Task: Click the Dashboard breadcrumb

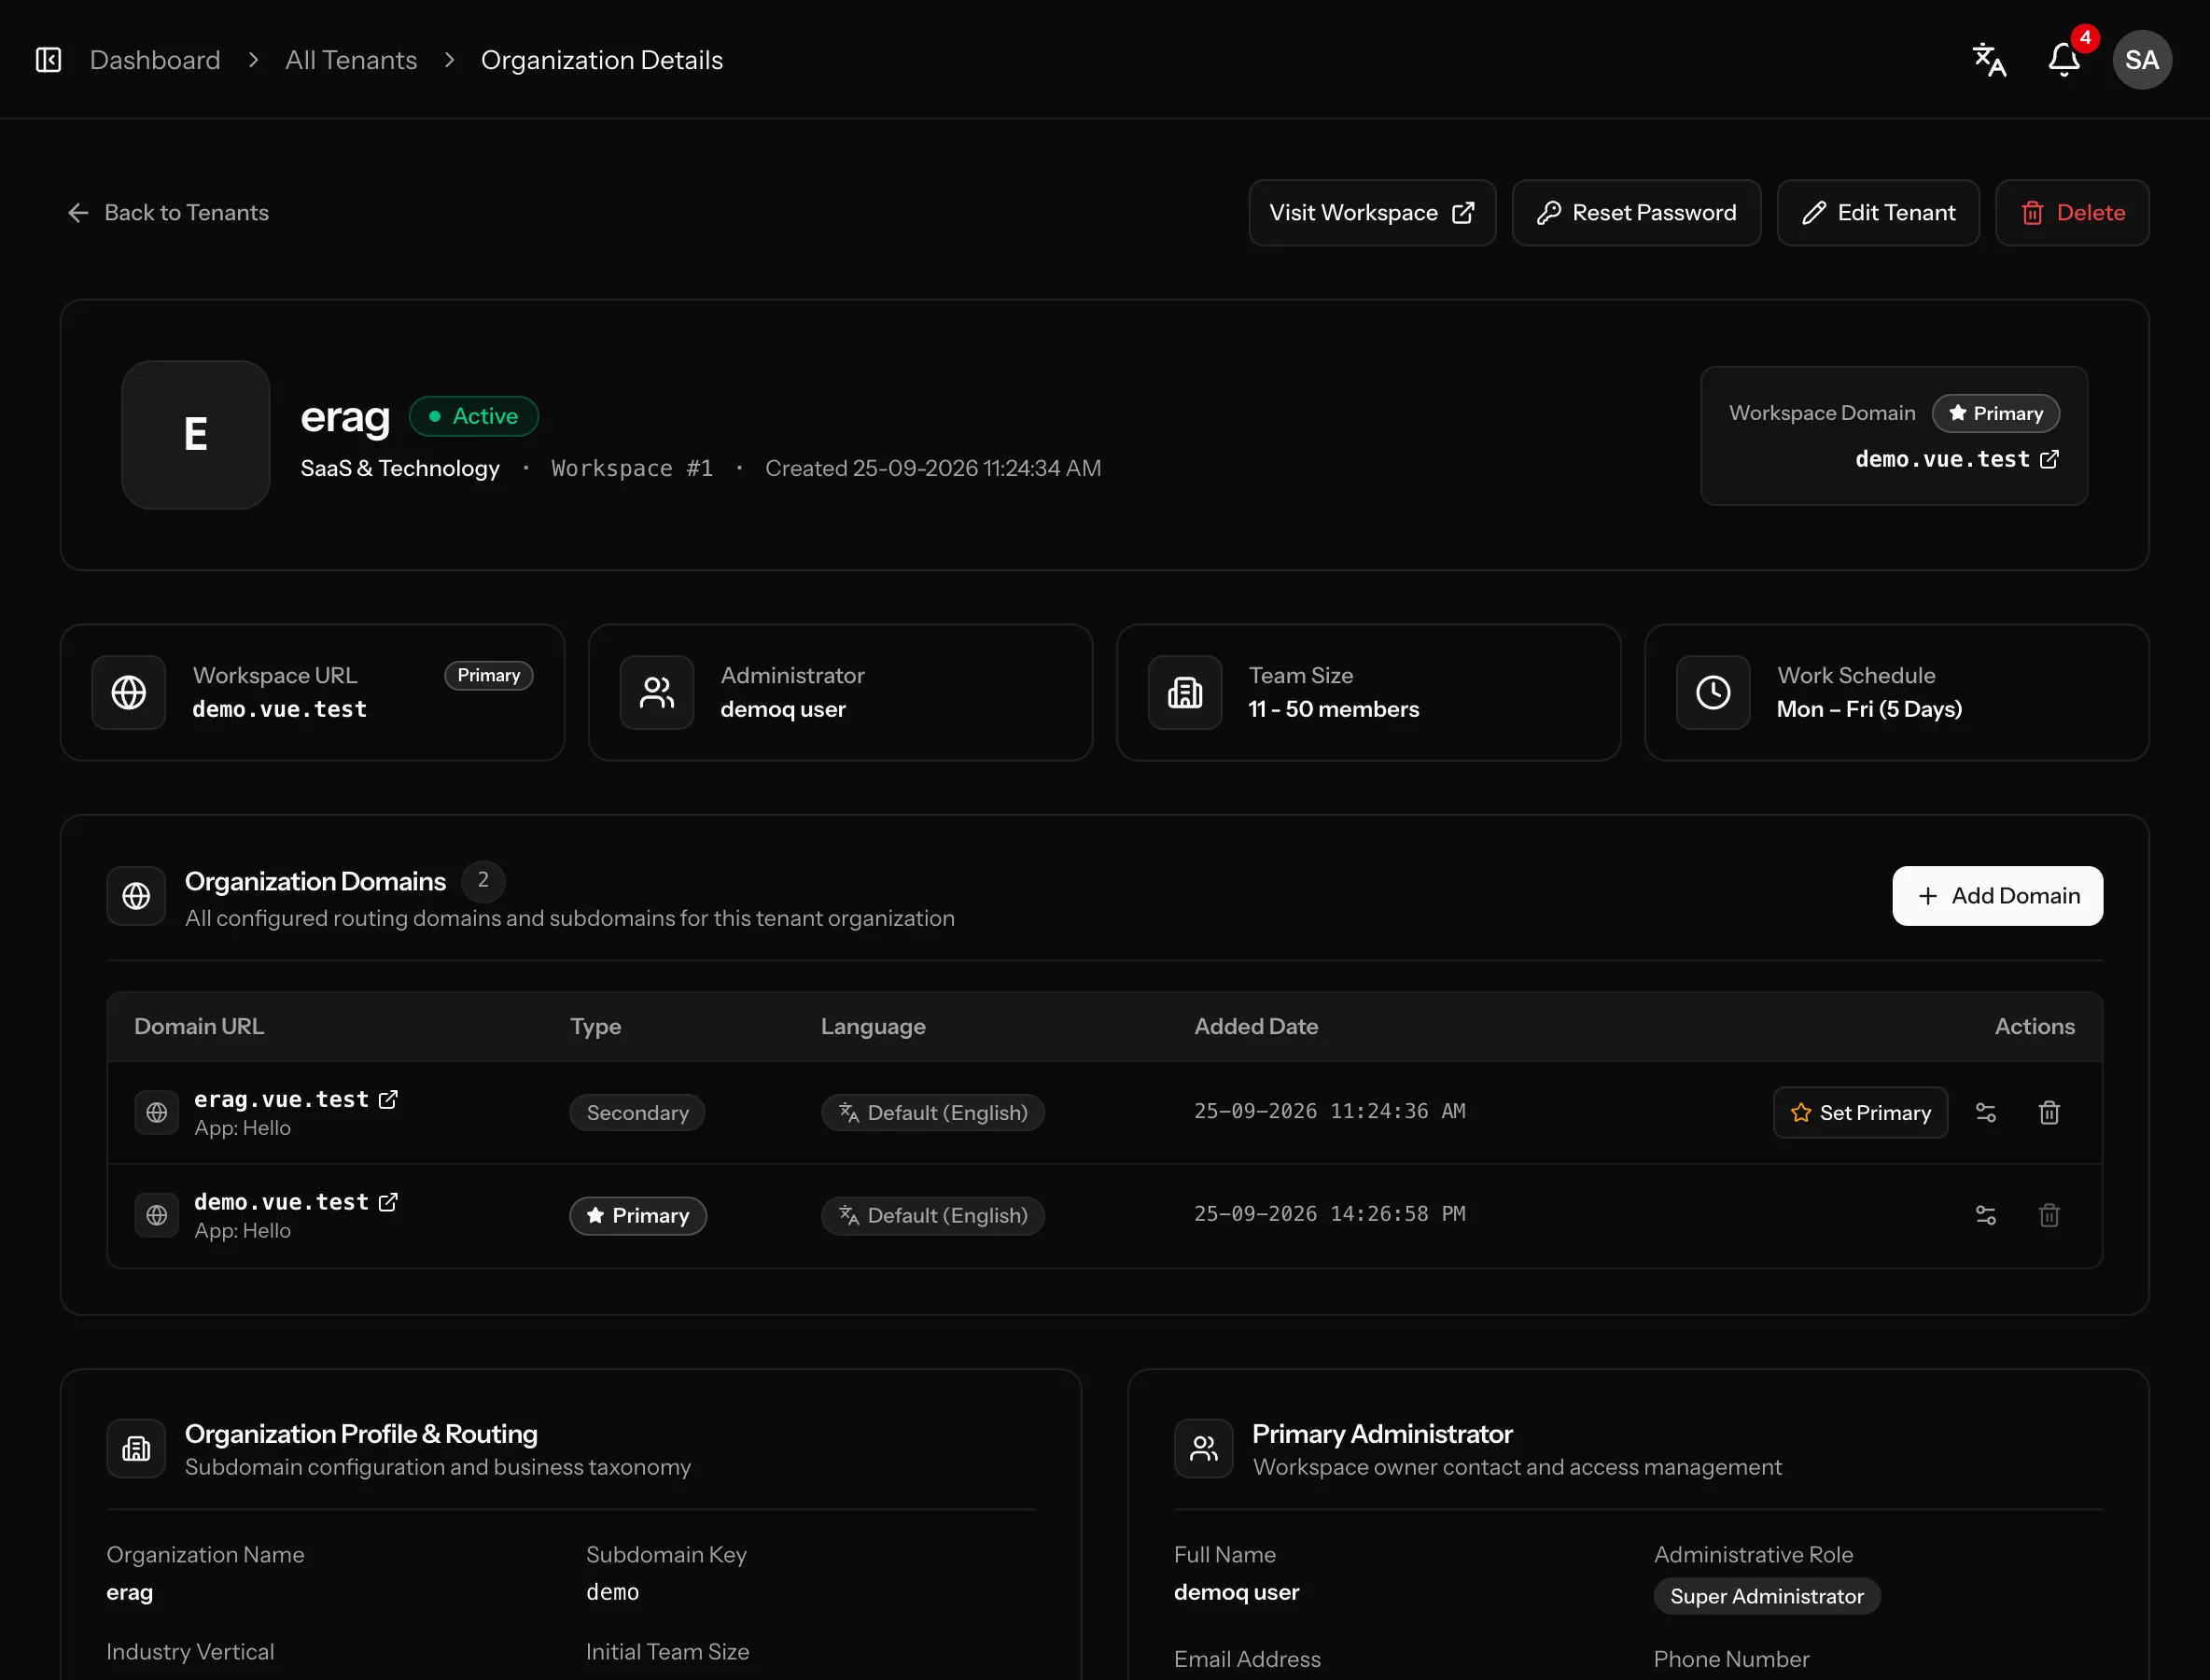Action: [155, 60]
